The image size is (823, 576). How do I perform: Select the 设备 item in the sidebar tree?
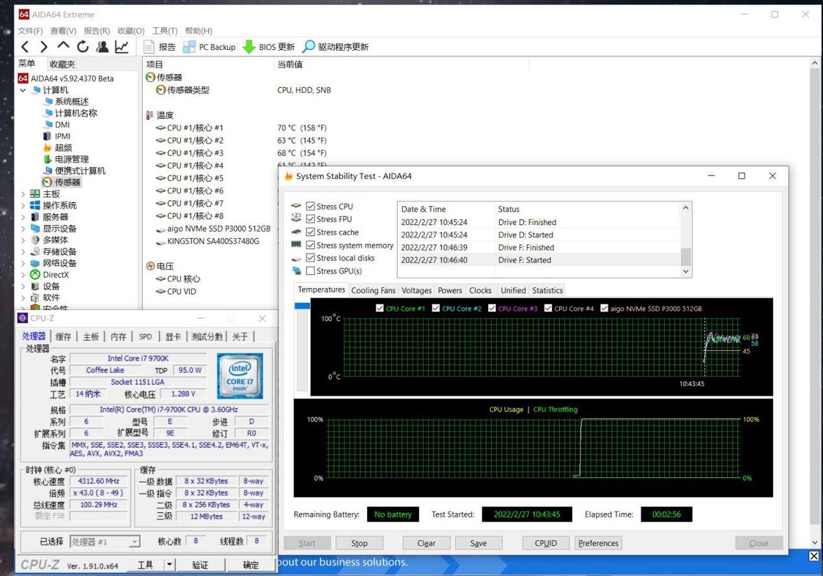point(51,287)
